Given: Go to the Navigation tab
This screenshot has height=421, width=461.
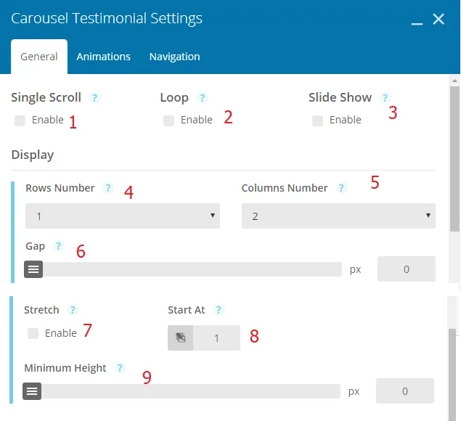Looking at the screenshot, I should [175, 57].
